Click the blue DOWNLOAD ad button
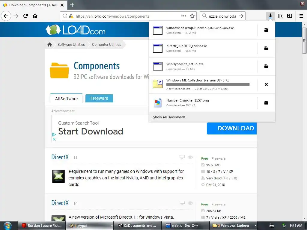Image resolution: width=307 pixels, height=230 pixels. click(x=232, y=128)
